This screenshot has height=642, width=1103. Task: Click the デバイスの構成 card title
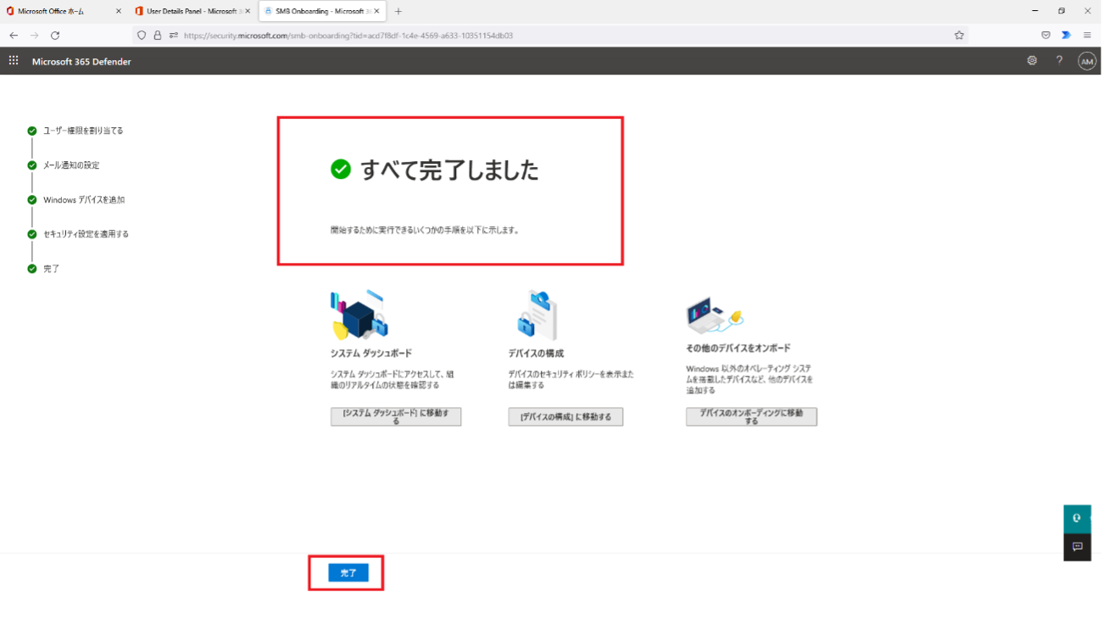point(536,353)
